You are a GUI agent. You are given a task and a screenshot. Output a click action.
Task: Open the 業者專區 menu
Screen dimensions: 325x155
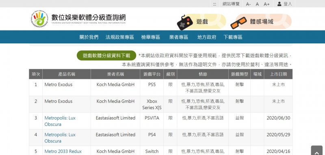click(179, 37)
